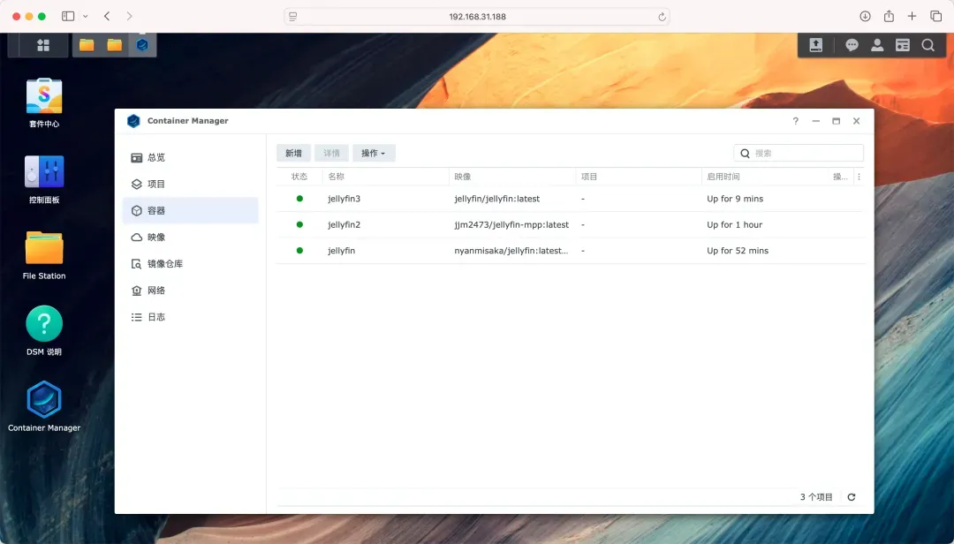Select the jellyfin2 container name

pos(344,224)
